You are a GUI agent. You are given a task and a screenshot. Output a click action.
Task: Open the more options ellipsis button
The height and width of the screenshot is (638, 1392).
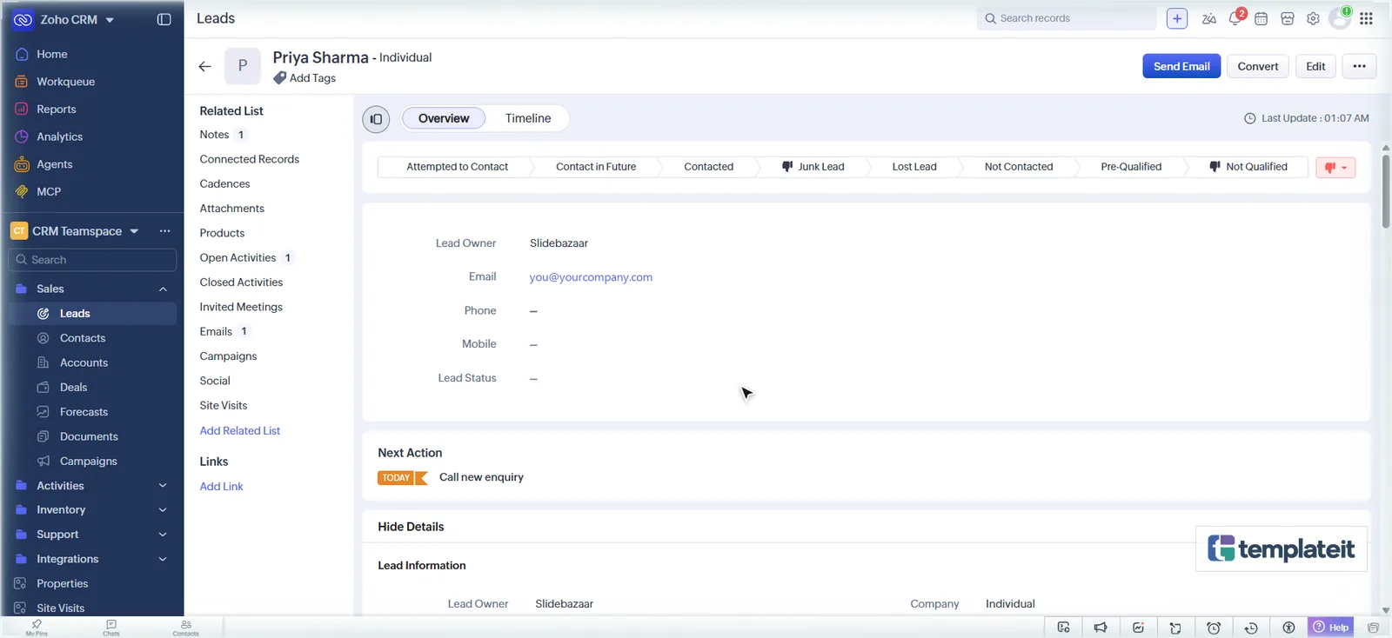tap(1359, 66)
